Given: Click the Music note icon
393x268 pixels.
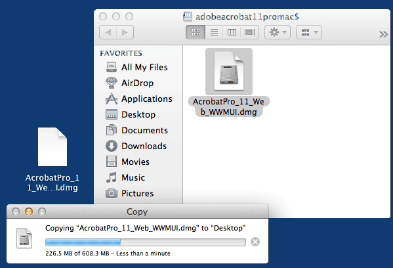Looking at the screenshot, I should tap(112, 177).
